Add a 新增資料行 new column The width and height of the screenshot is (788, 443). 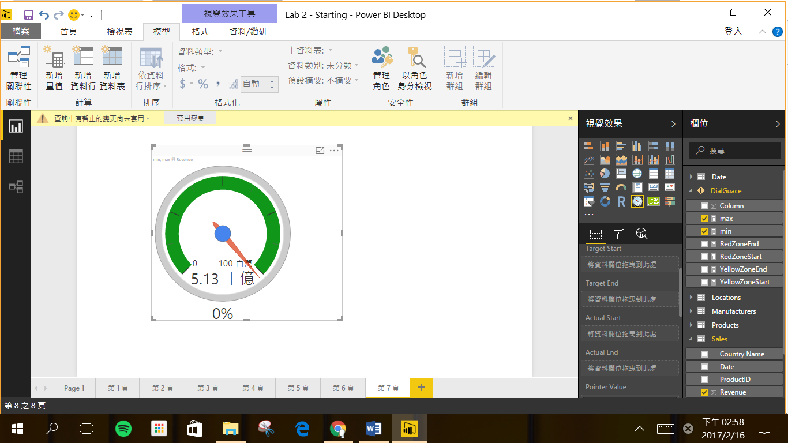(x=83, y=68)
